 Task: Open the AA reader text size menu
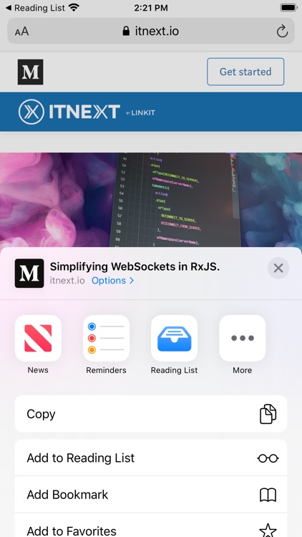21,32
